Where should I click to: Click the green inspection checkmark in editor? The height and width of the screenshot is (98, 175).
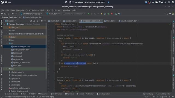[170, 24]
